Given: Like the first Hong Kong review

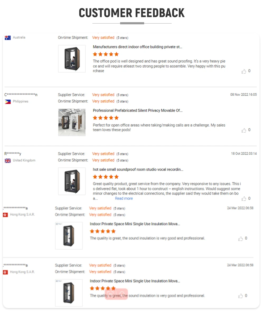Looking at the screenshot, I should coord(241,239).
